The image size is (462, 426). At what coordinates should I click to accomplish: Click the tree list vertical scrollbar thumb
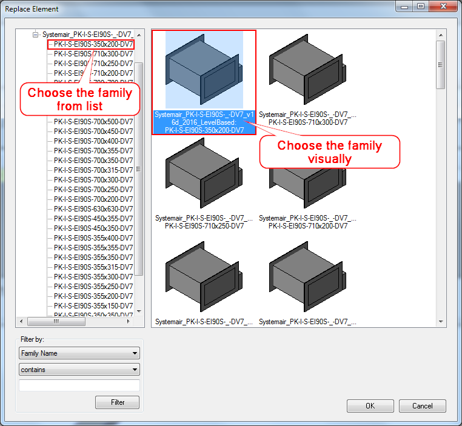(x=139, y=169)
